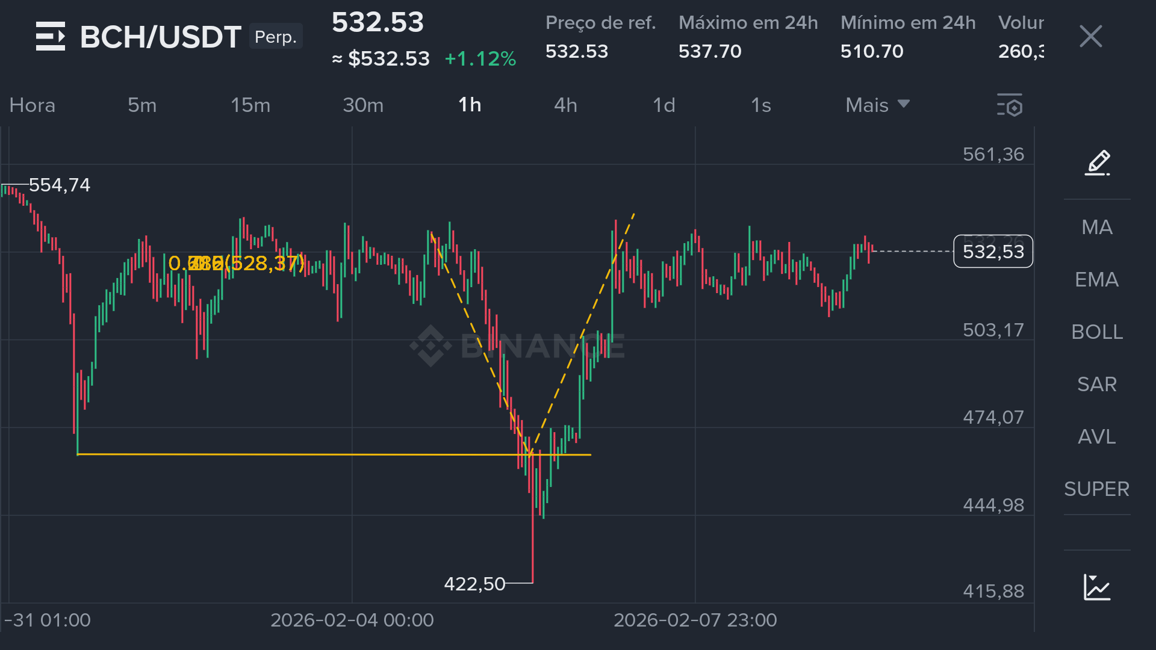
Task: Click the Perp. contract label
Action: tap(276, 37)
